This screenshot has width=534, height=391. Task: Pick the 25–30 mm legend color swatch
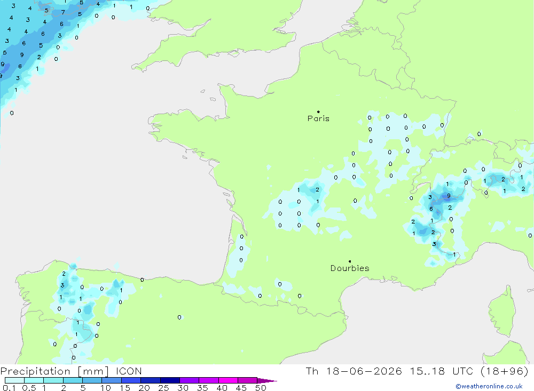[170, 380]
